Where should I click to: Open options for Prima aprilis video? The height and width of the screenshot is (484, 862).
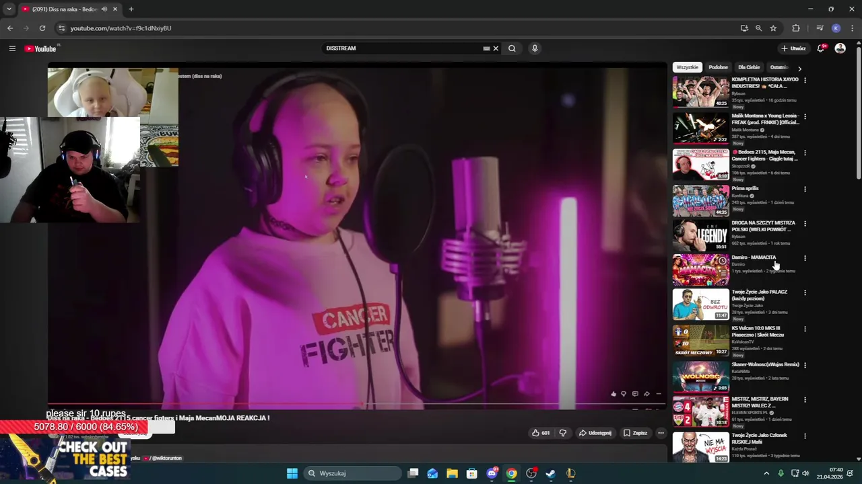click(x=805, y=189)
